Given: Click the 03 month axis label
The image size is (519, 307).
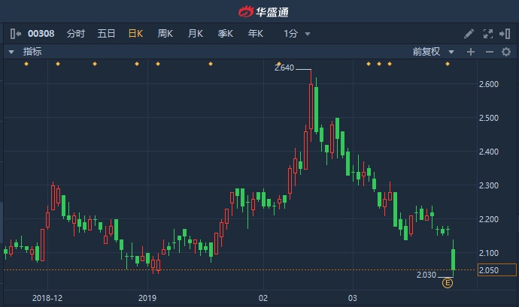Looking at the screenshot, I should pyautogui.click(x=353, y=298).
